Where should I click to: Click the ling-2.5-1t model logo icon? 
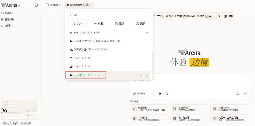(71, 67)
